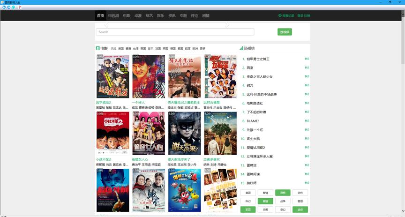Select the 动作 genre button
Viewport: 405px width, 217px height.
[300, 193]
